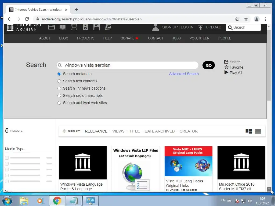This screenshot has height=206, width=275.
Task: Bookmark this page with the star icon
Action: (246, 19)
